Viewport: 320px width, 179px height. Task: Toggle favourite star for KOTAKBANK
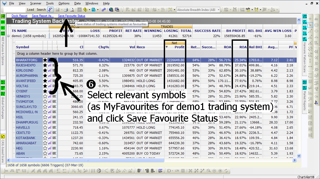click(x=45, y=138)
